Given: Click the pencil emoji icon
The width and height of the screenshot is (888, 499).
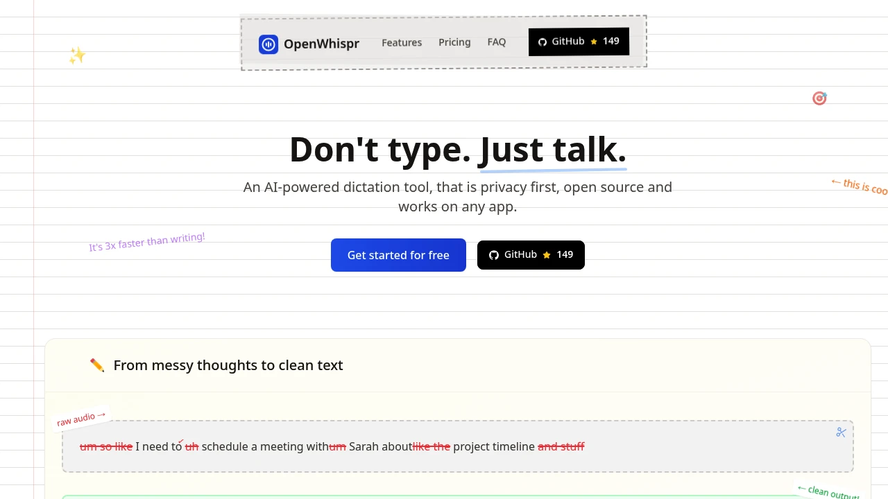Looking at the screenshot, I should coord(97,365).
